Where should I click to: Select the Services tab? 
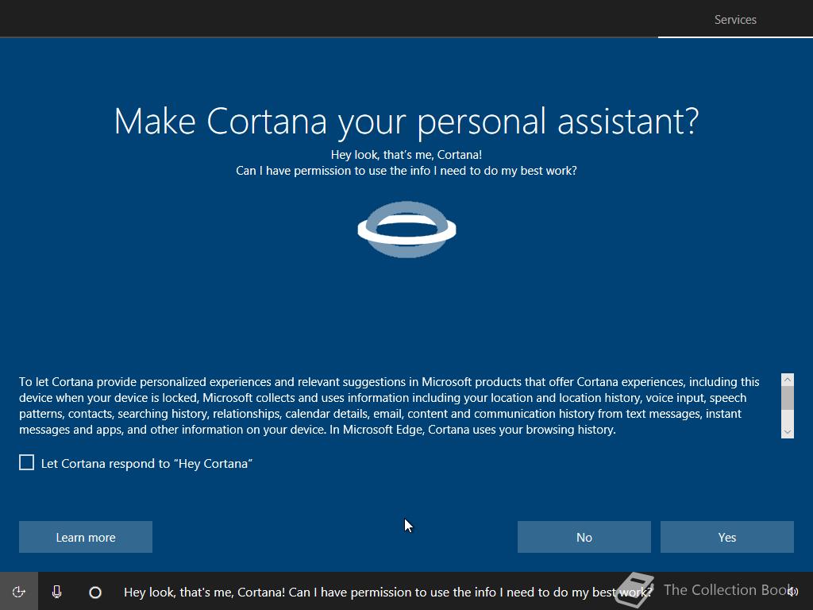point(735,20)
